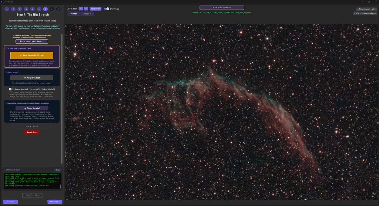Click the AstroWizard app icon in title bar
This screenshot has height=206, width=379.
[x=2, y=2]
